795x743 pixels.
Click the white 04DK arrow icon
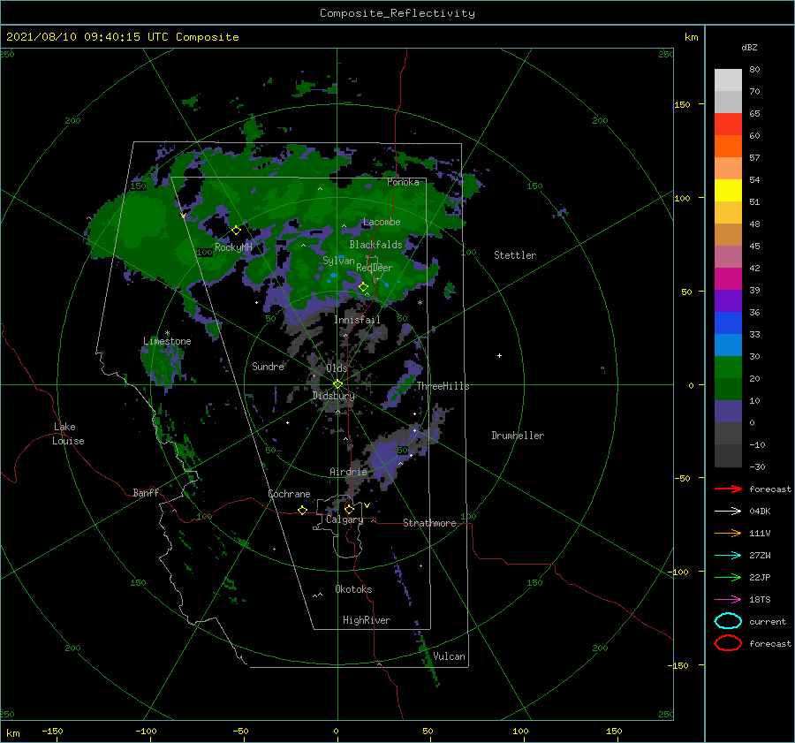728,512
